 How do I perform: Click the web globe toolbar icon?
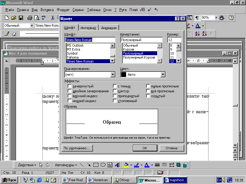(x=222, y=18)
